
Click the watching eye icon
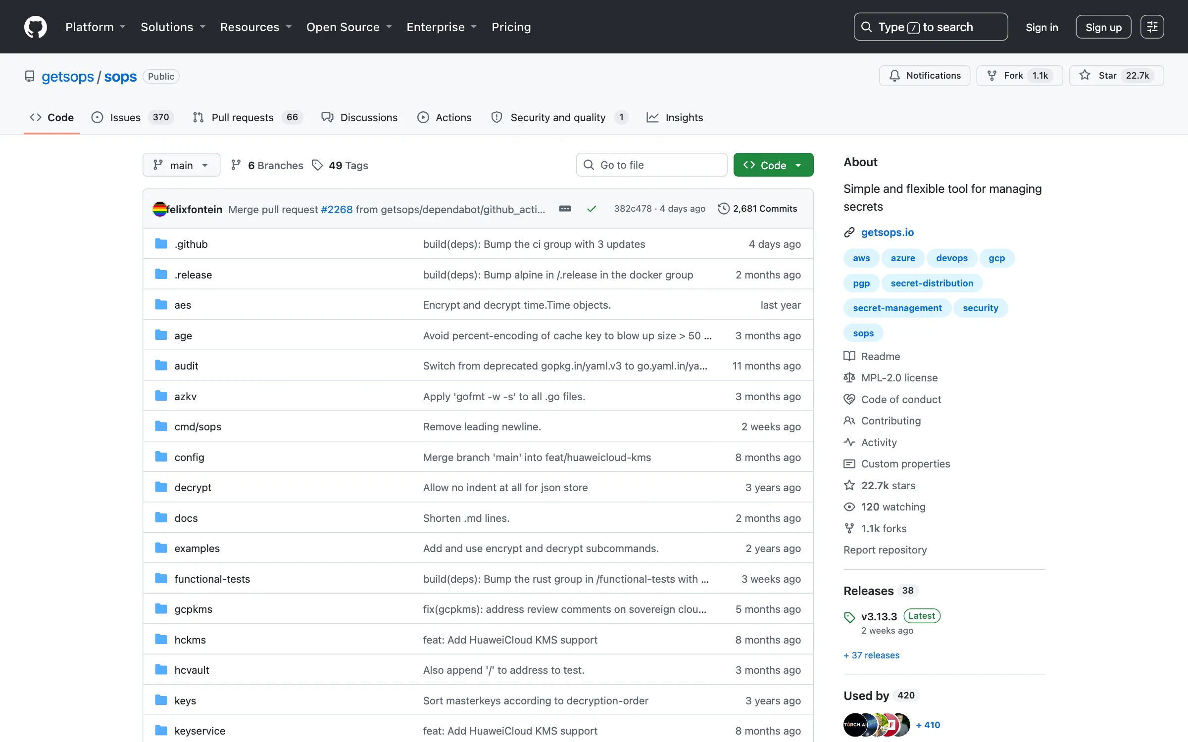[x=849, y=507]
